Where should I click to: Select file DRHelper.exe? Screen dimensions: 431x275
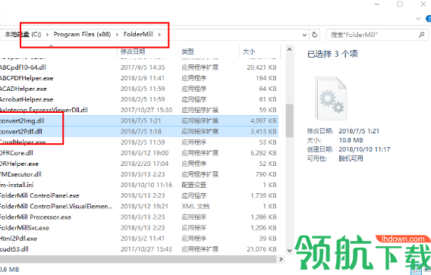(19, 164)
